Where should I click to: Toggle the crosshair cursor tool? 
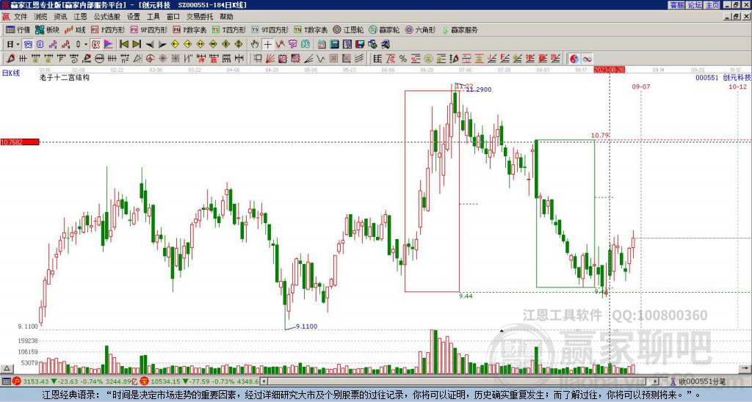(267, 45)
